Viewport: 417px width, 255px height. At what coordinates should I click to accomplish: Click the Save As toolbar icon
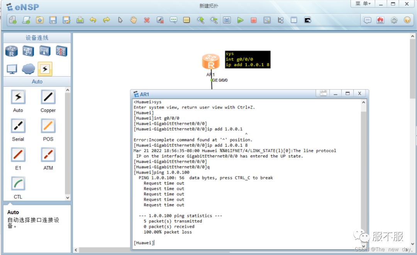pos(66,20)
